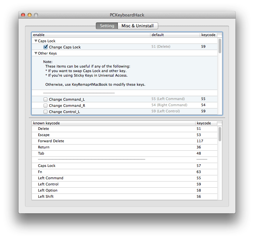Enable the Change Command_R checkbox
The height and width of the screenshot is (239, 254).
click(45, 106)
